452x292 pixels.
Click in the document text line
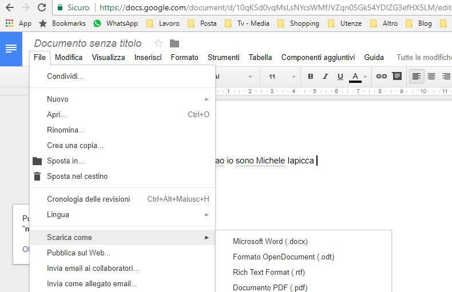pyautogui.click(x=265, y=161)
